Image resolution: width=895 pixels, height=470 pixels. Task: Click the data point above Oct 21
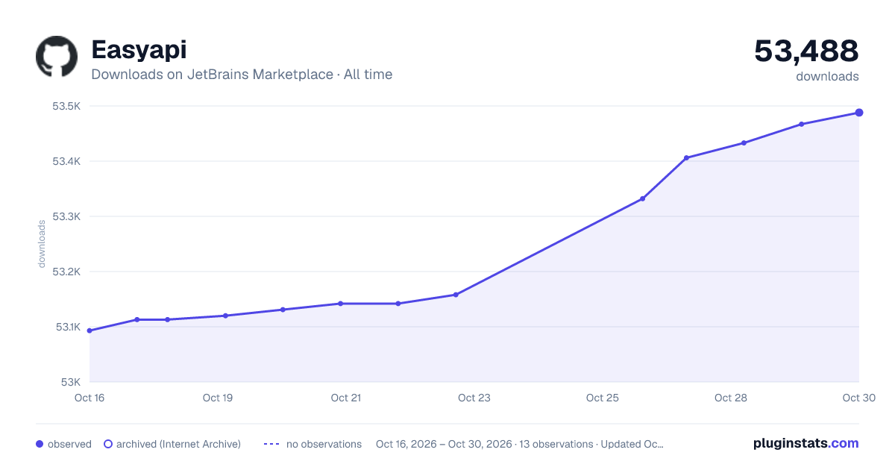pos(340,304)
